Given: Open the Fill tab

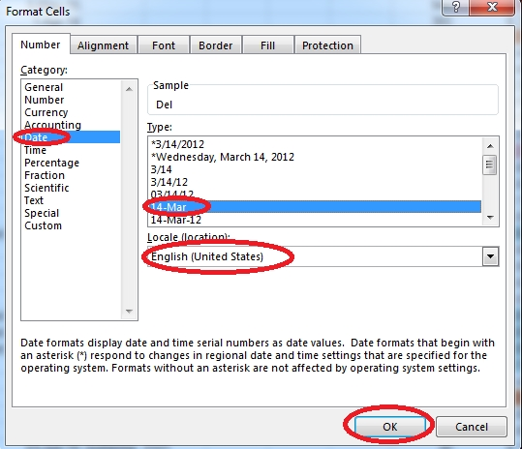Looking at the screenshot, I should [x=267, y=45].
